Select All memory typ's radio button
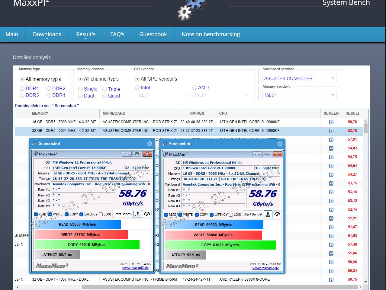Image resolution: width=386 pixels, height=290 pixels. click(x=22, y=79)
